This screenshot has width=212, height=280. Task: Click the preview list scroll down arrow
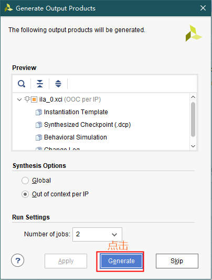click(x=193, y=146)
